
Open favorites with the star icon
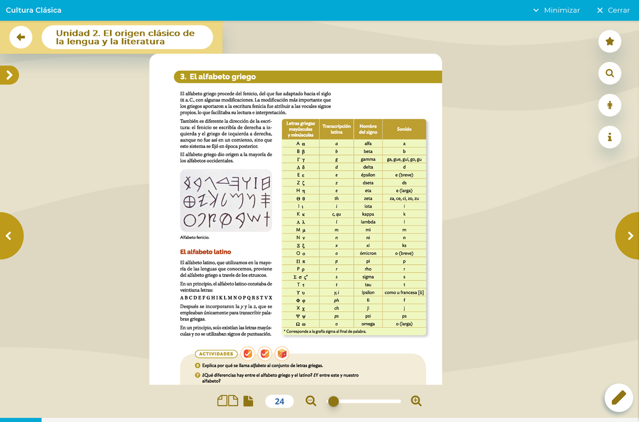(610, 42)
